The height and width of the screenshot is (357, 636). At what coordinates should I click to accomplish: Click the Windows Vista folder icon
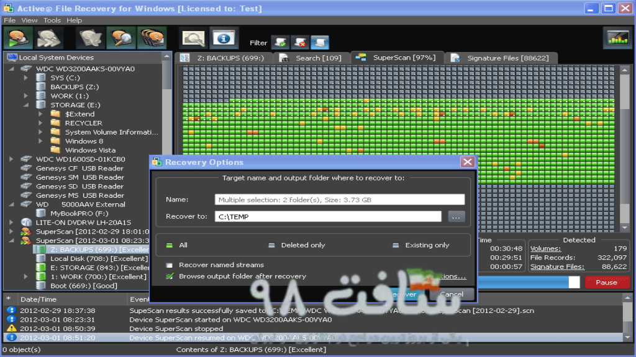(x=55, y=150)
